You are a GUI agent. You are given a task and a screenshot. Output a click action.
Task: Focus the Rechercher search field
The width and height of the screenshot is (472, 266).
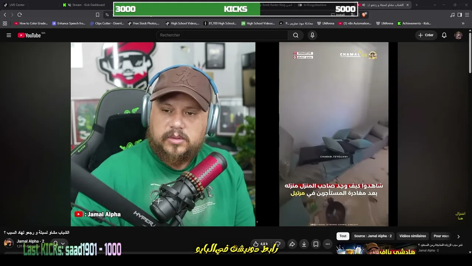[x=222, y=35]
